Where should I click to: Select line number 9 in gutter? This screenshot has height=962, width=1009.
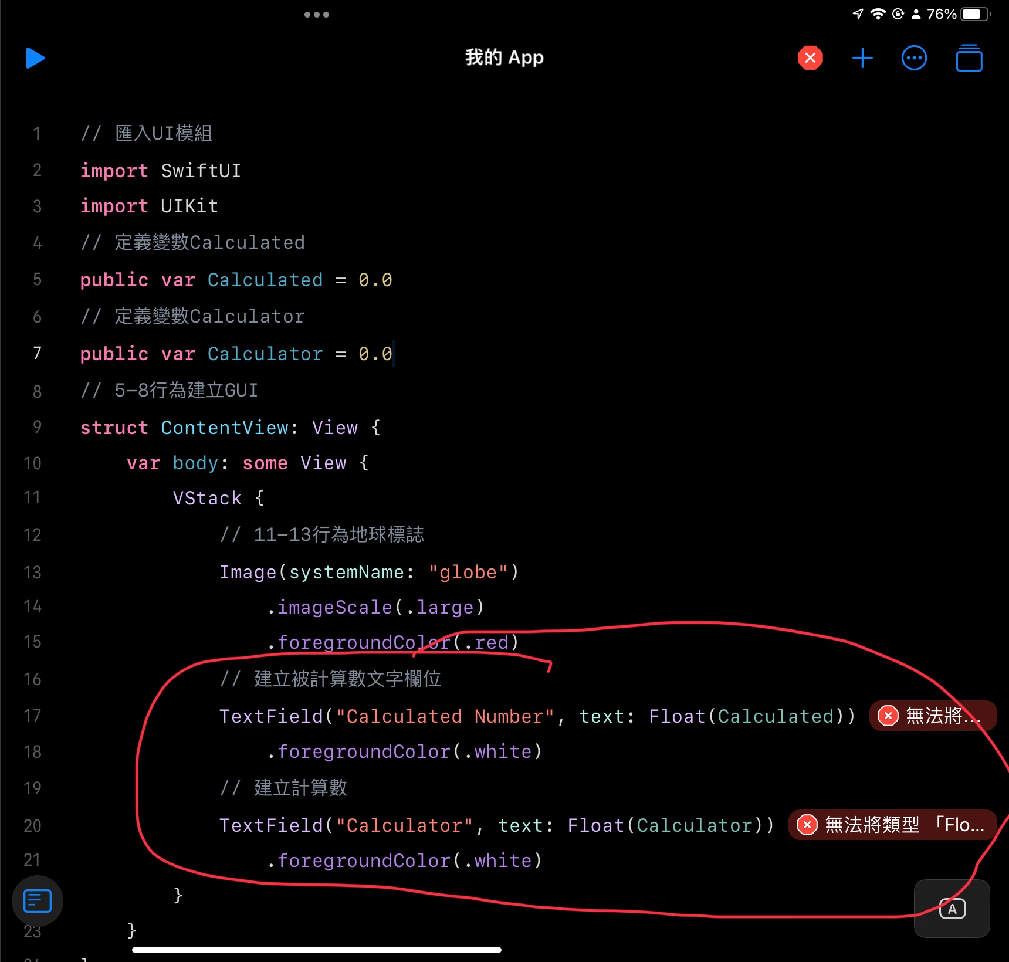click(37, 427)
